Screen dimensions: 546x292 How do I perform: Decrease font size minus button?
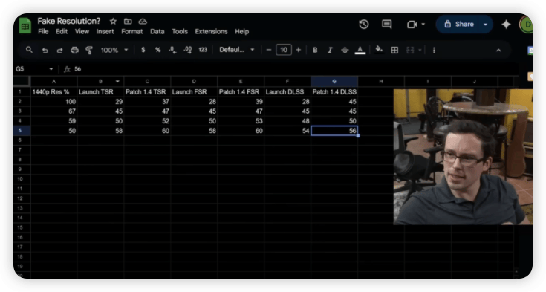pos(269,50)
